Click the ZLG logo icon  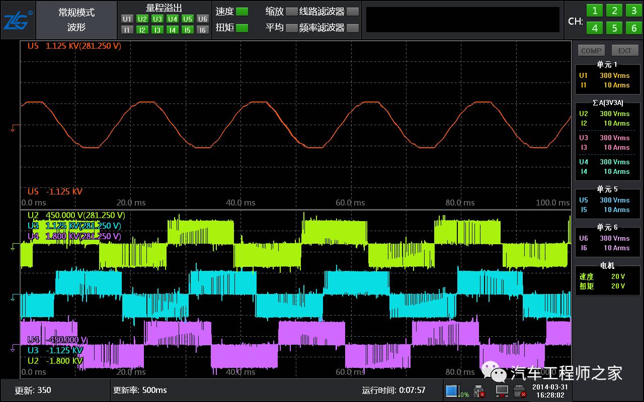(x=18, y=20)
